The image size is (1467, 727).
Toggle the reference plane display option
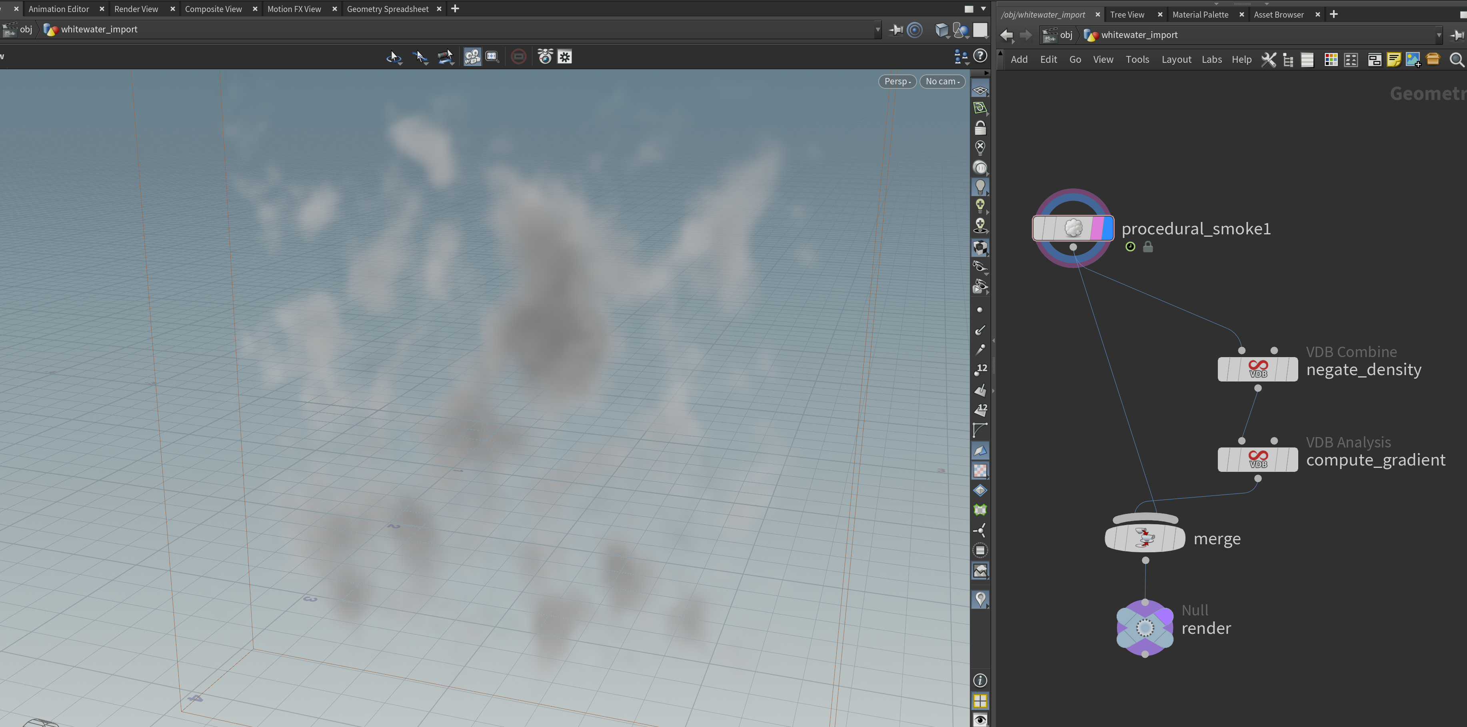pyautogui.click(x=979, y=90)
